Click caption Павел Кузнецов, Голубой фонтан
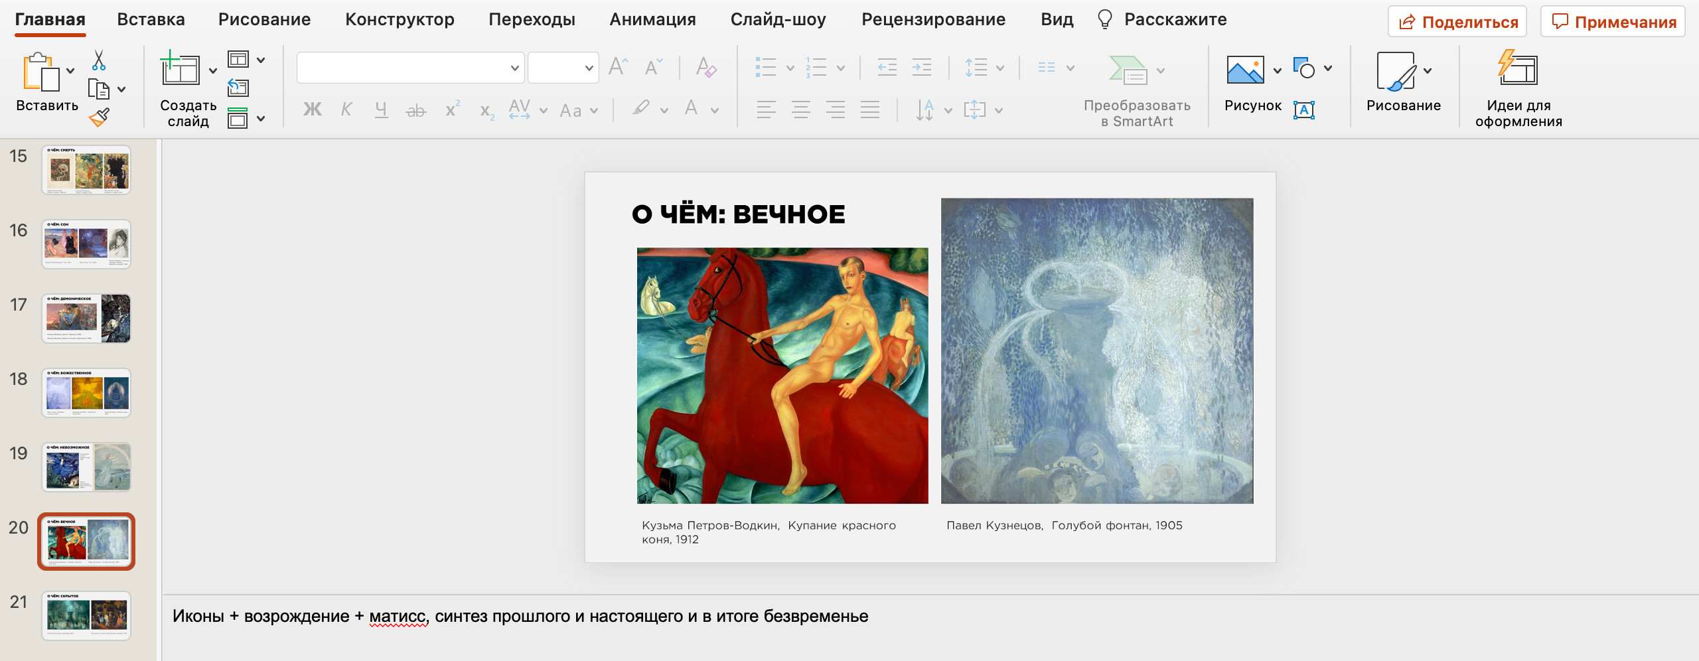The width and height of the screenshot is (1699, 661). coord(1064,526)
